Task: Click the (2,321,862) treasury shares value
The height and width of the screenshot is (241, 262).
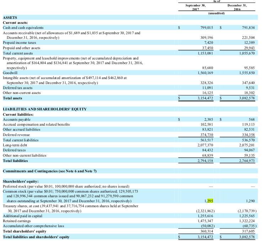Action: point(205,211)
